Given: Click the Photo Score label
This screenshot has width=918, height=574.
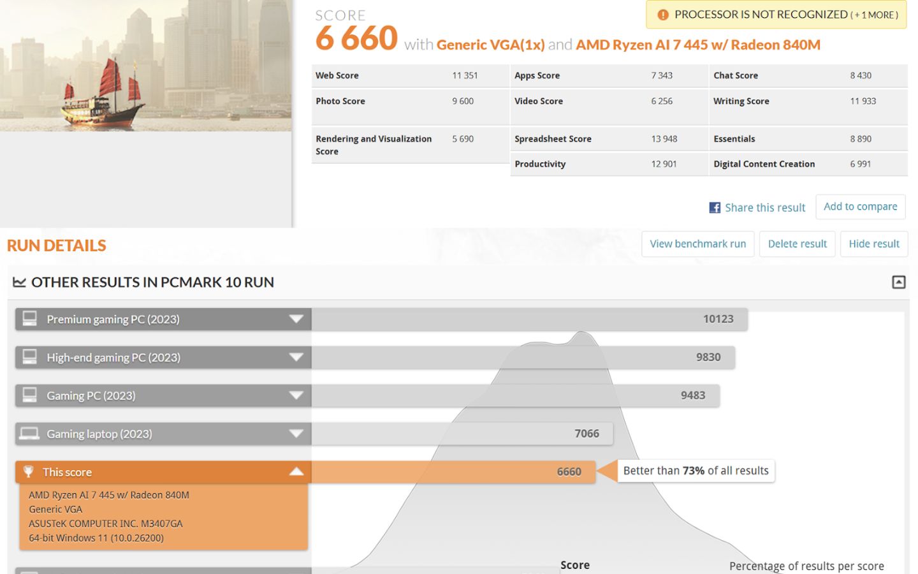Looking at the screenshot, I should click(340, 101).
